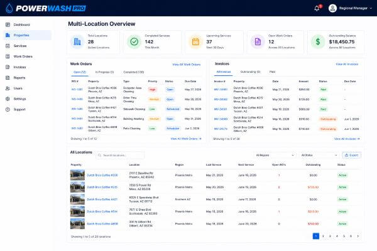Screen dimensions: 377x251
Task: Open Dutch Bros Coffee #336 in the All Locations table
Action: click(102, 175)
